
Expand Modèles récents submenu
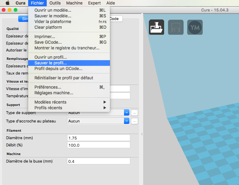(69, 102)
